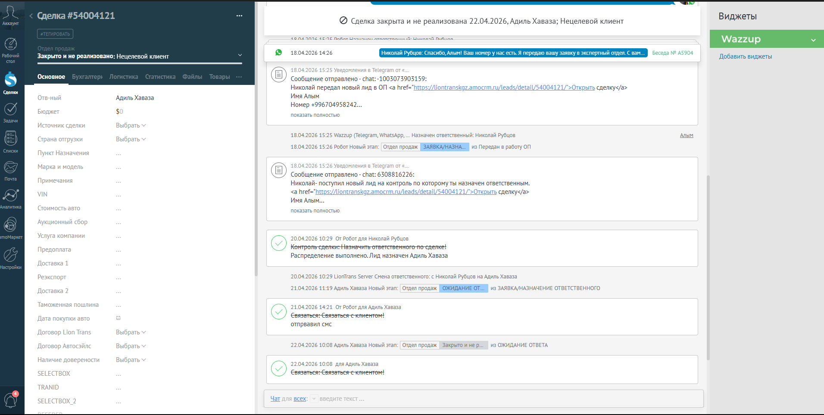Click the #ТЕГИРОВАТЬ tag button
Viewport: 824px width, 415px height.
[x=55, y=34]
